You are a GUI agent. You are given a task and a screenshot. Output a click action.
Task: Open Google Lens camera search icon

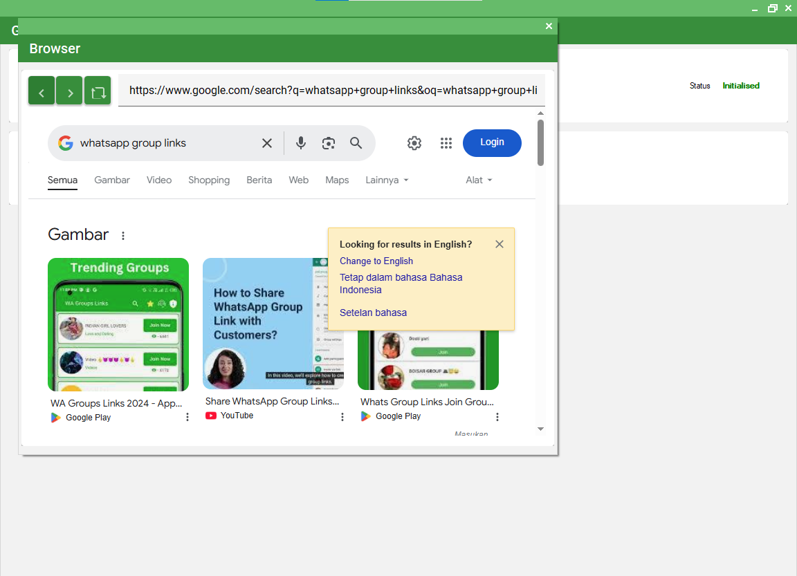point(329,143)
